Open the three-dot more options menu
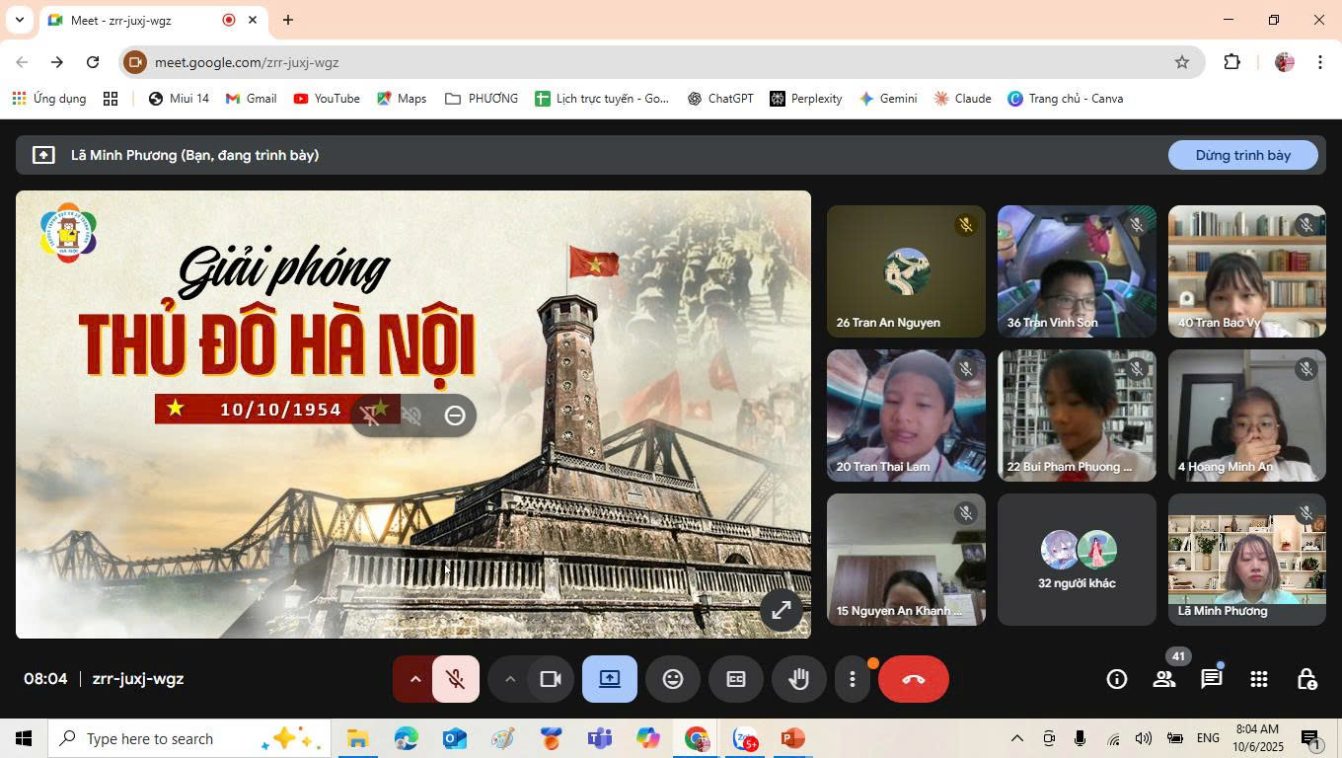The height and width of the screenshot is (758, 1342). (x=853, y=679)
